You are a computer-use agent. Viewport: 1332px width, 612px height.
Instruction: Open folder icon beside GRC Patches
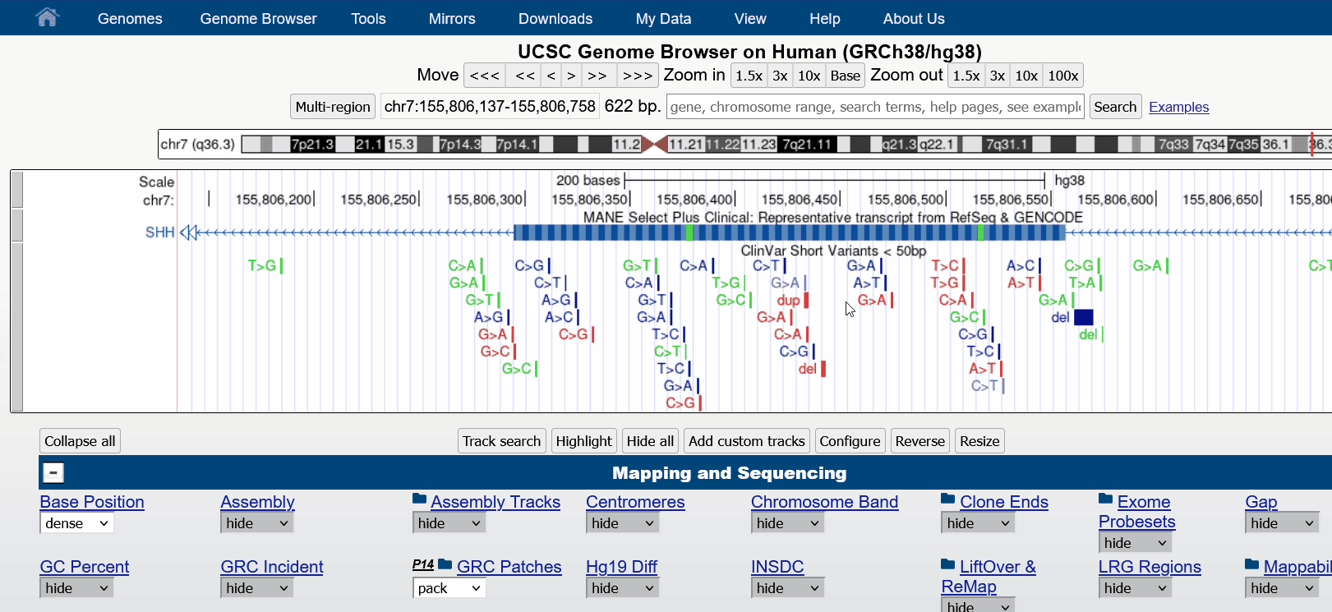pos(445,564)
